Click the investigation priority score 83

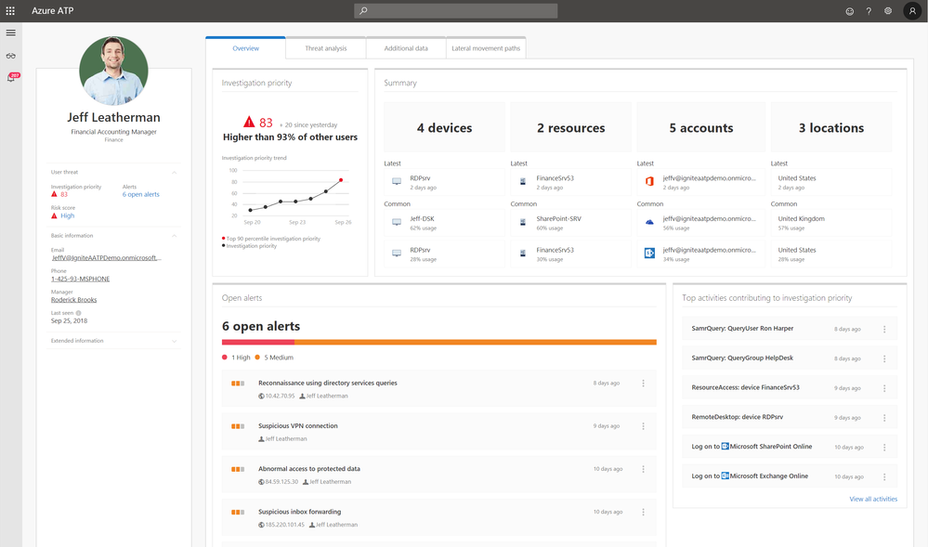point(266,123)
